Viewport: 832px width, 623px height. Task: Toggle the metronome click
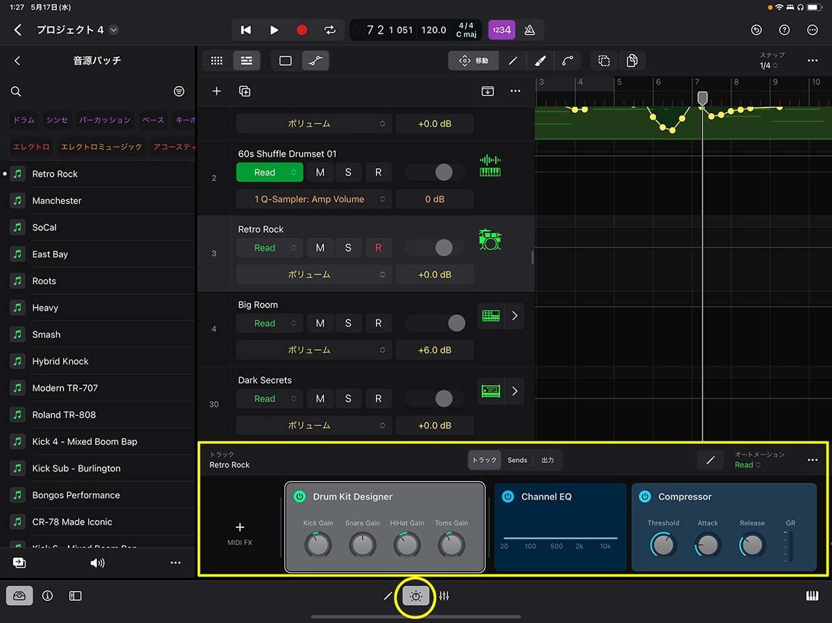[529, 30]
